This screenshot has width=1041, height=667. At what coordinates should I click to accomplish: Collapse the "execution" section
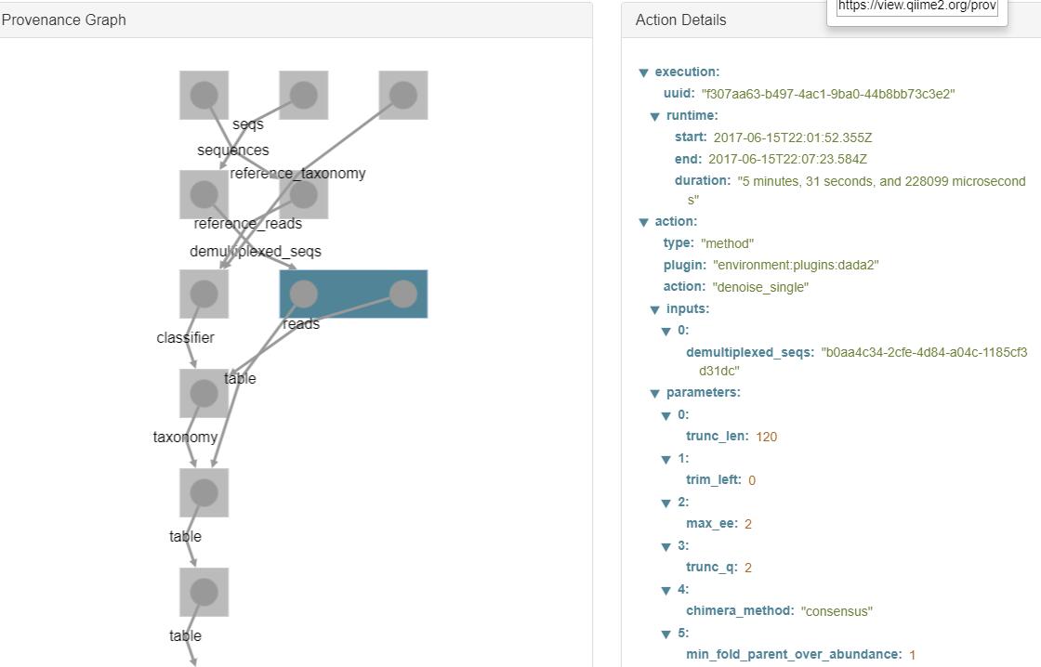pyautogui.click(x=643, y=72)
